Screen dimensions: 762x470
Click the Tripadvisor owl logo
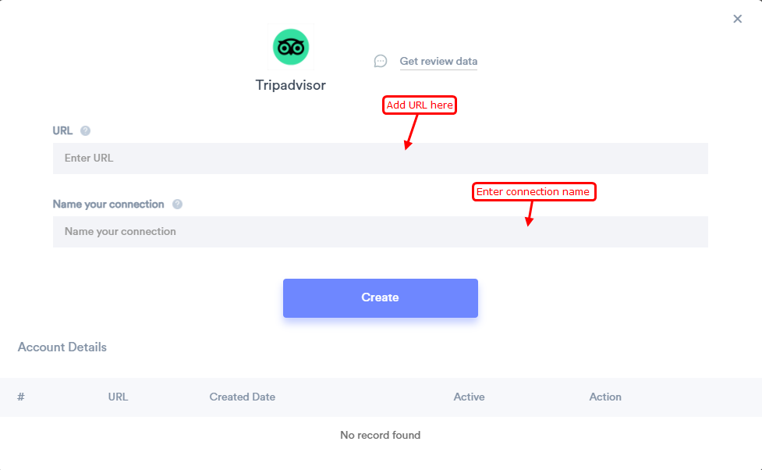coord(291,47)
